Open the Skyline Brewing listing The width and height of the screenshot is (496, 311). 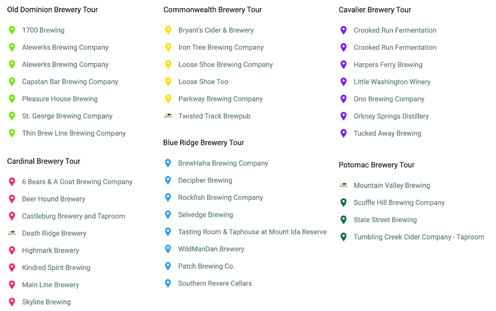pos(46,302)
